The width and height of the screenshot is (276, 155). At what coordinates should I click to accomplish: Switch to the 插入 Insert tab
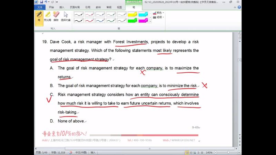[x=62, y=7]
